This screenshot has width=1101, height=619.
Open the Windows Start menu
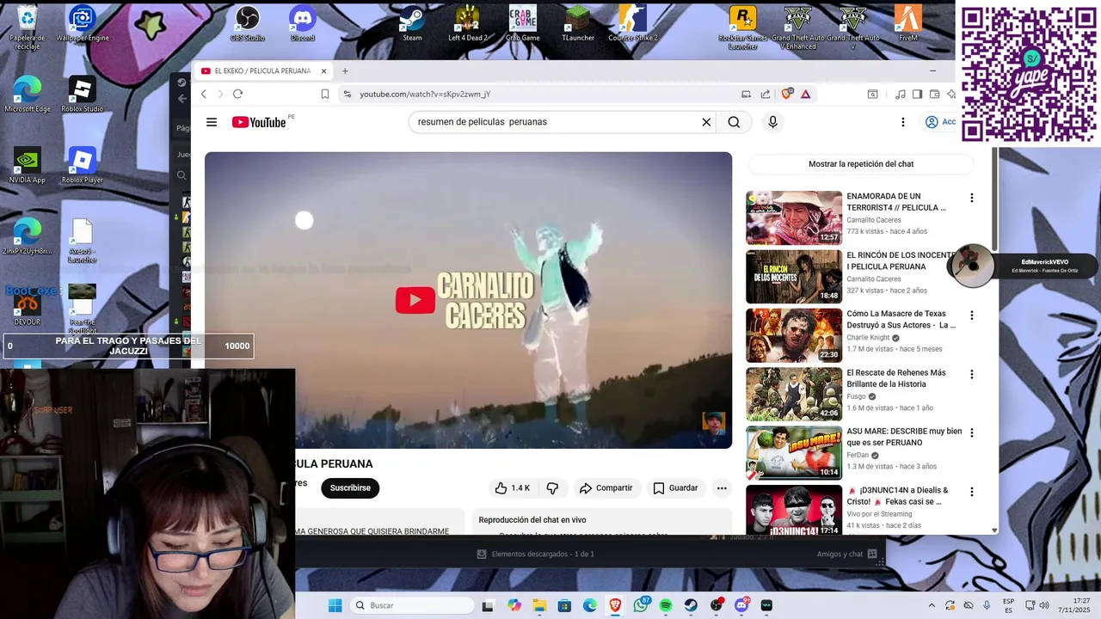click(x=335, y=605)
